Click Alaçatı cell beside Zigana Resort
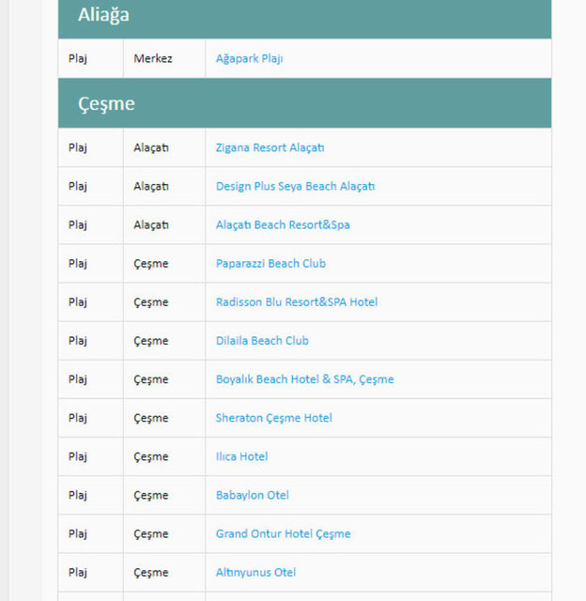 pos(151,147)
